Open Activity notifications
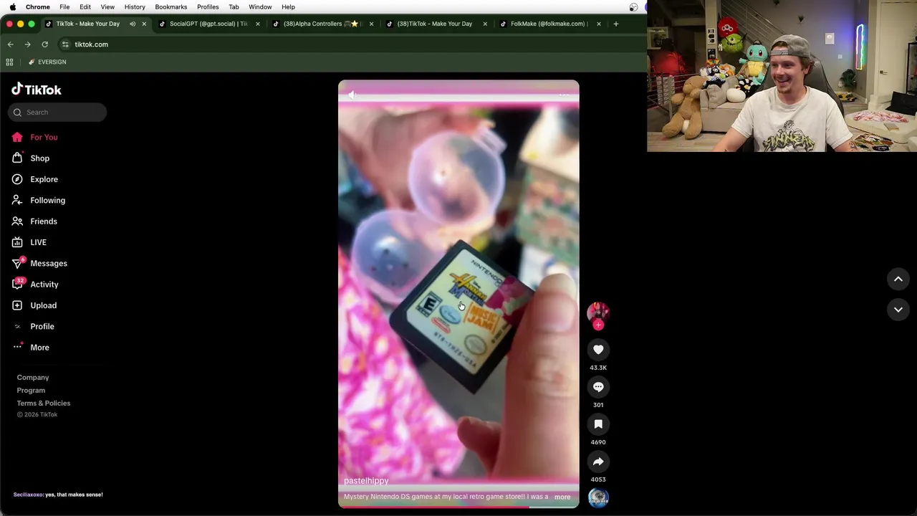Image resolution: width=917 pixels, height=516 pixels. [x=44, y=285]
